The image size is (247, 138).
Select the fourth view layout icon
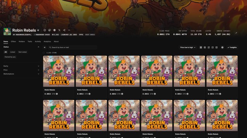point(212,47)
